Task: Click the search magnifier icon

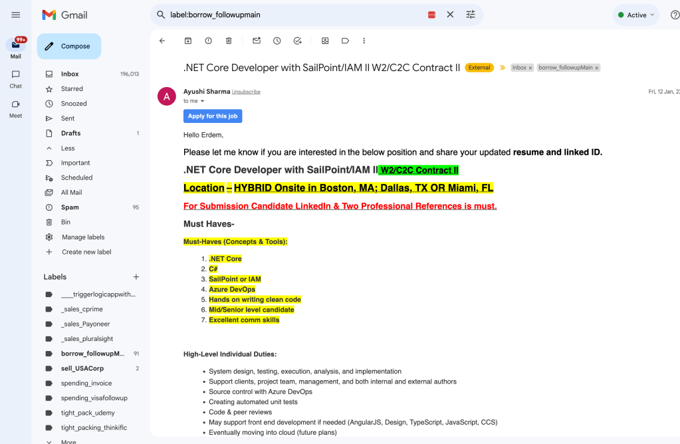Action: [x=161, y=15]
